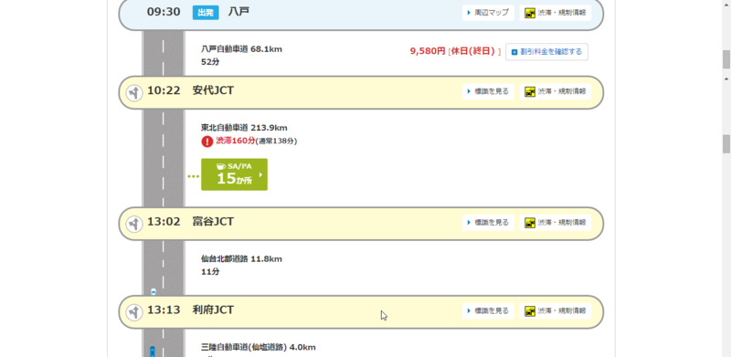
Task: View 標識を見る for 利府JCT
Action: 488,310
